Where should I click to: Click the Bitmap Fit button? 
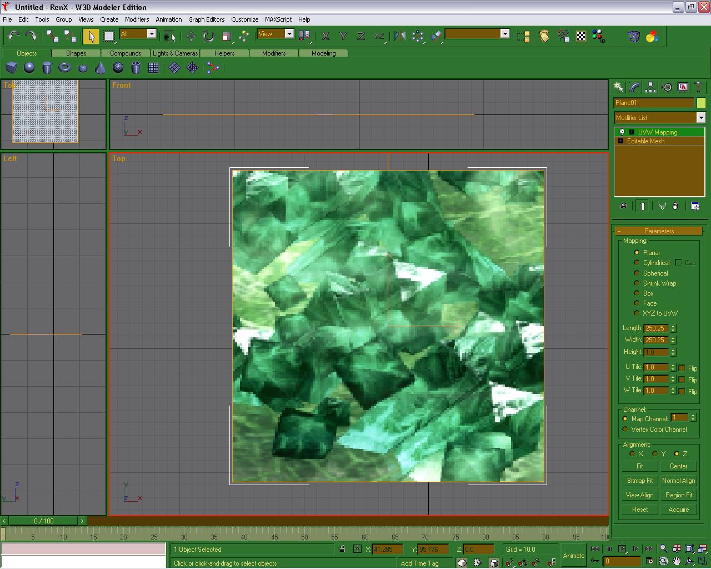tap(639, 481)
